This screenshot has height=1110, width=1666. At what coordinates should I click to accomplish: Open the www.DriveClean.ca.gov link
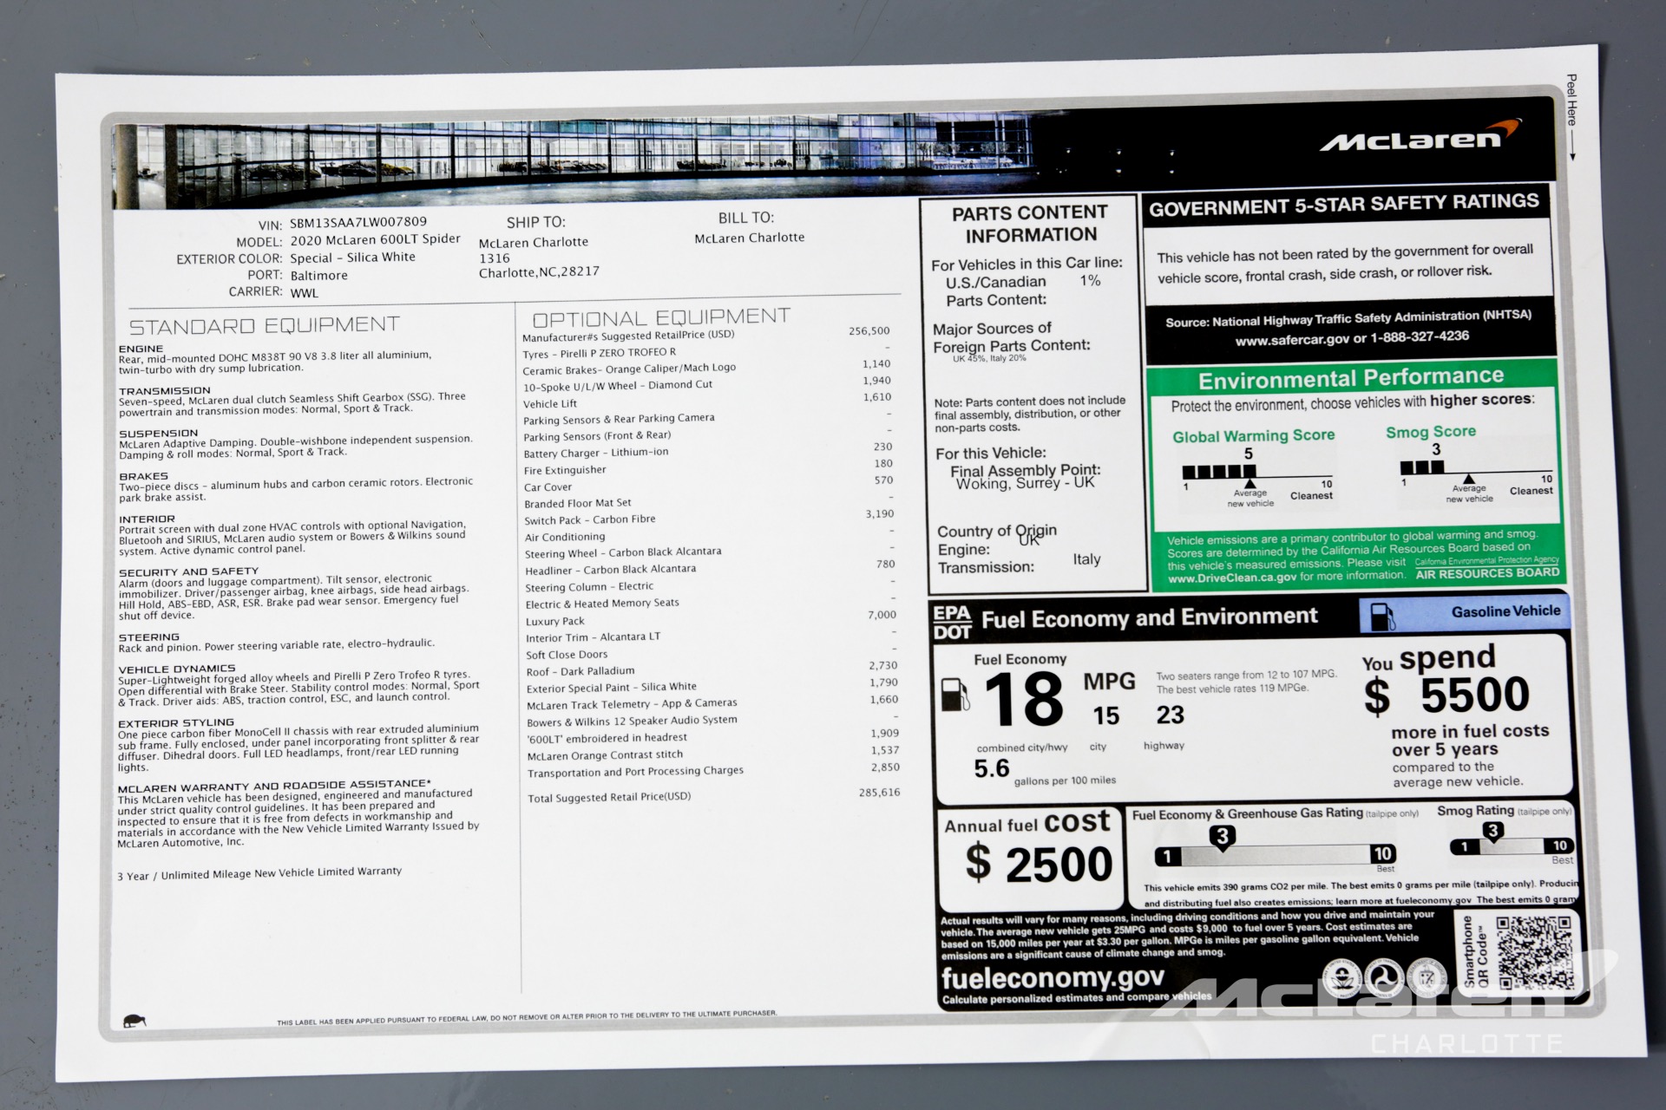[x=1232, y=577]
